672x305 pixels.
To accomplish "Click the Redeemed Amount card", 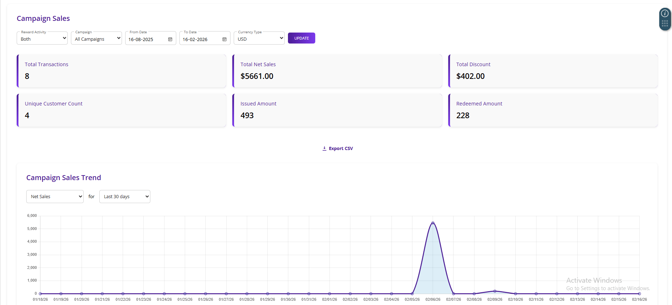I will [x=552, y=110].
